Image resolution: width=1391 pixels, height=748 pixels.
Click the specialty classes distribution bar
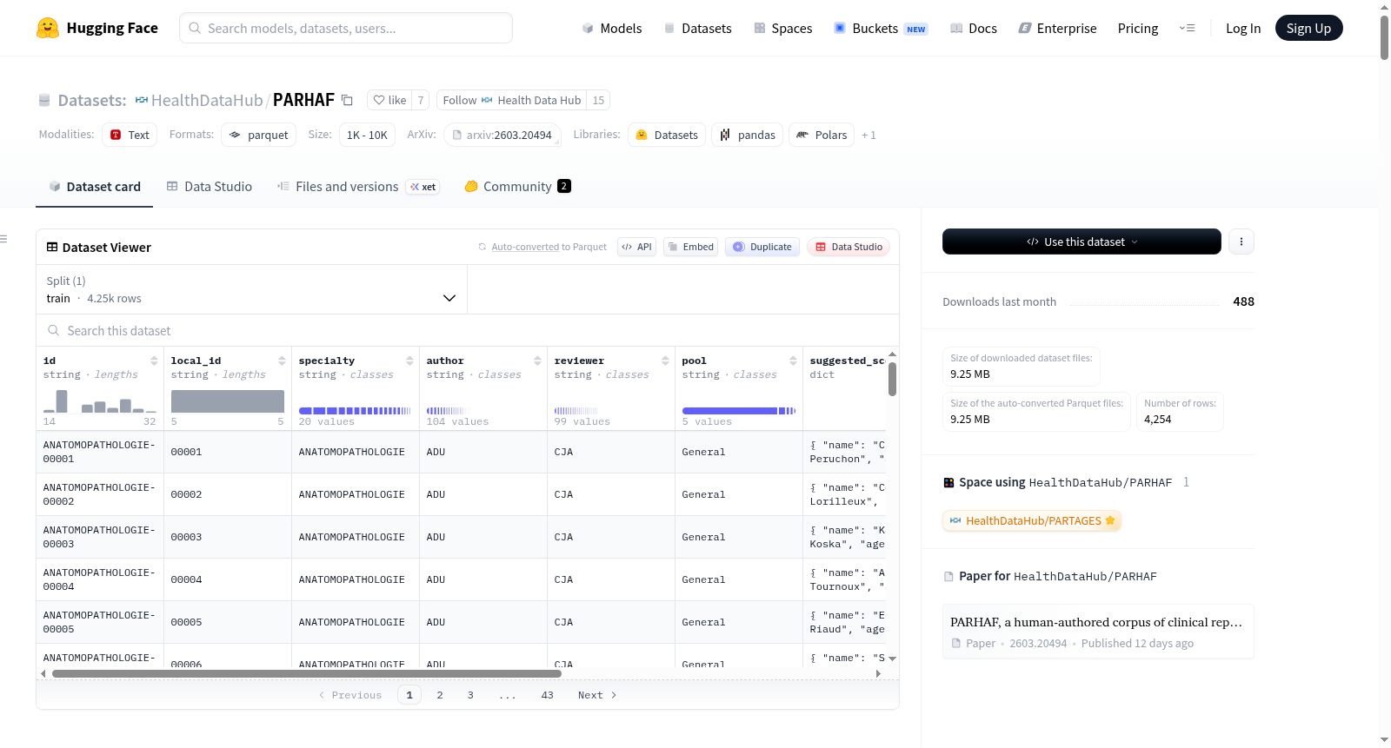pyautogui.click(x=355, y=410)
